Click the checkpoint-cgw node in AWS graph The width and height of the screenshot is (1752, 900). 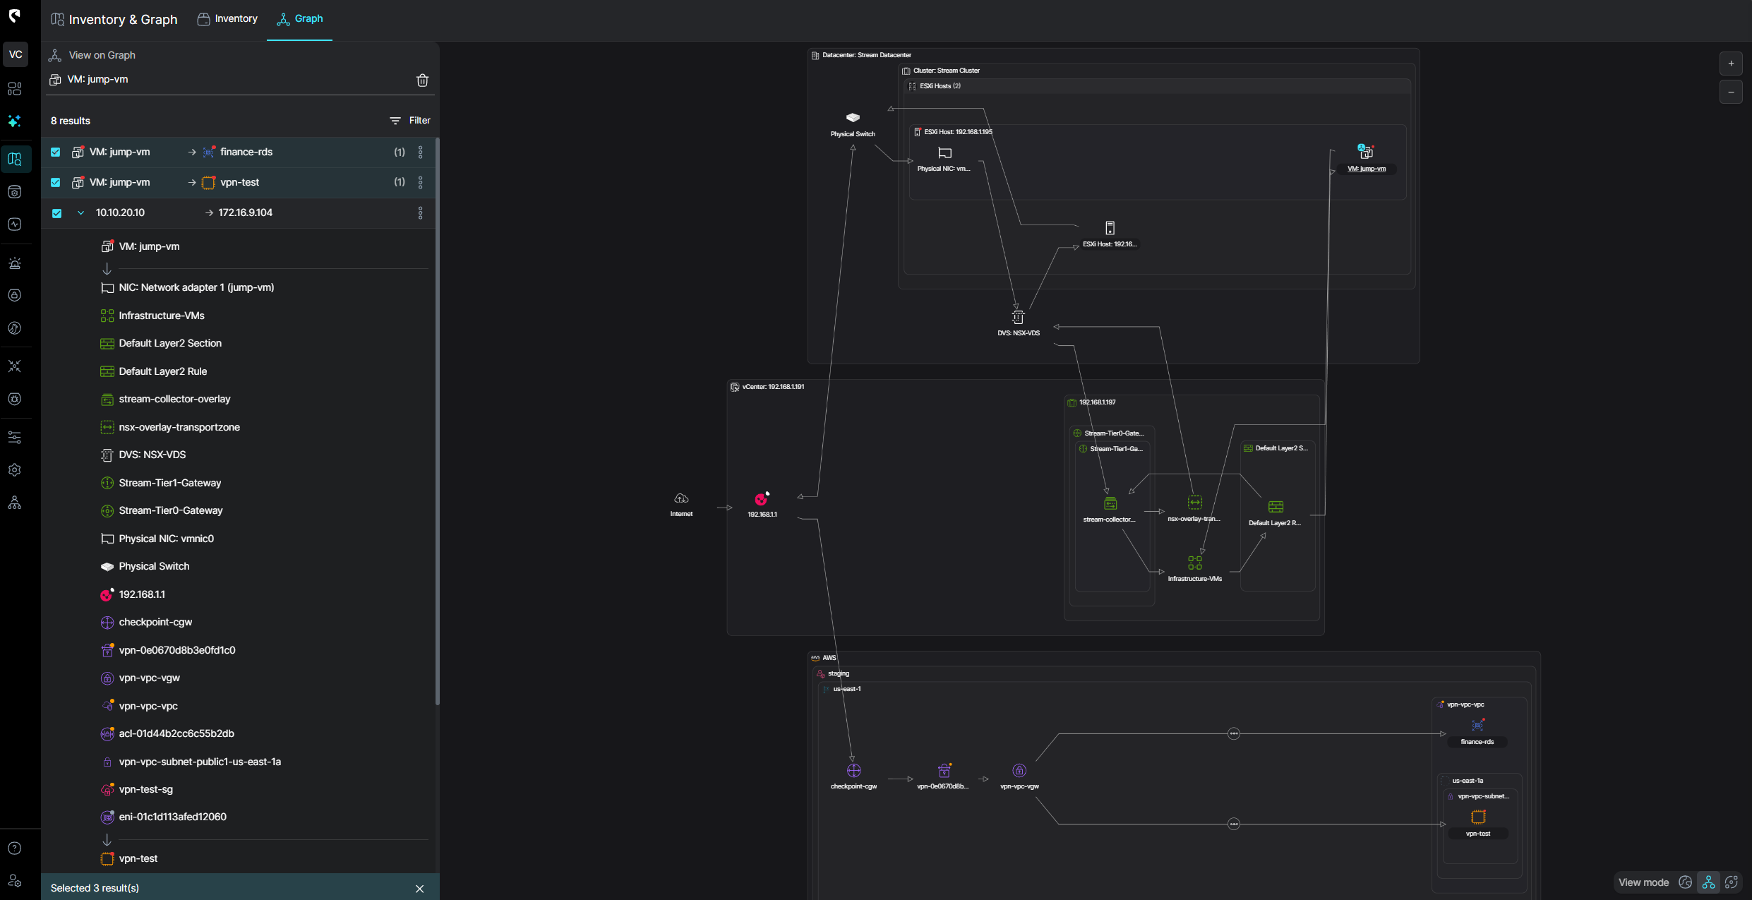(x=853, y=771)
